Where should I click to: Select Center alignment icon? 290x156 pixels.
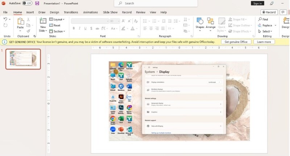(x=151, y=28)
